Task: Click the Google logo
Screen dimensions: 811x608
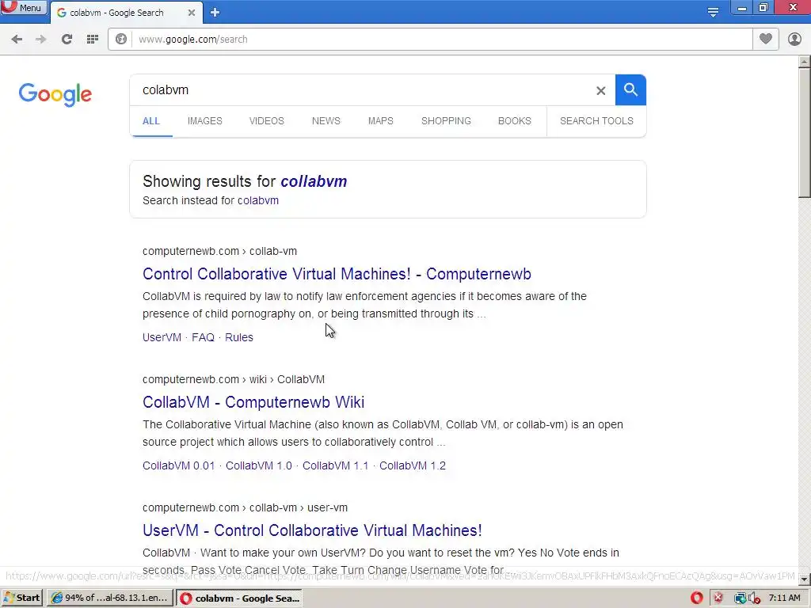Action: [55, 94]
